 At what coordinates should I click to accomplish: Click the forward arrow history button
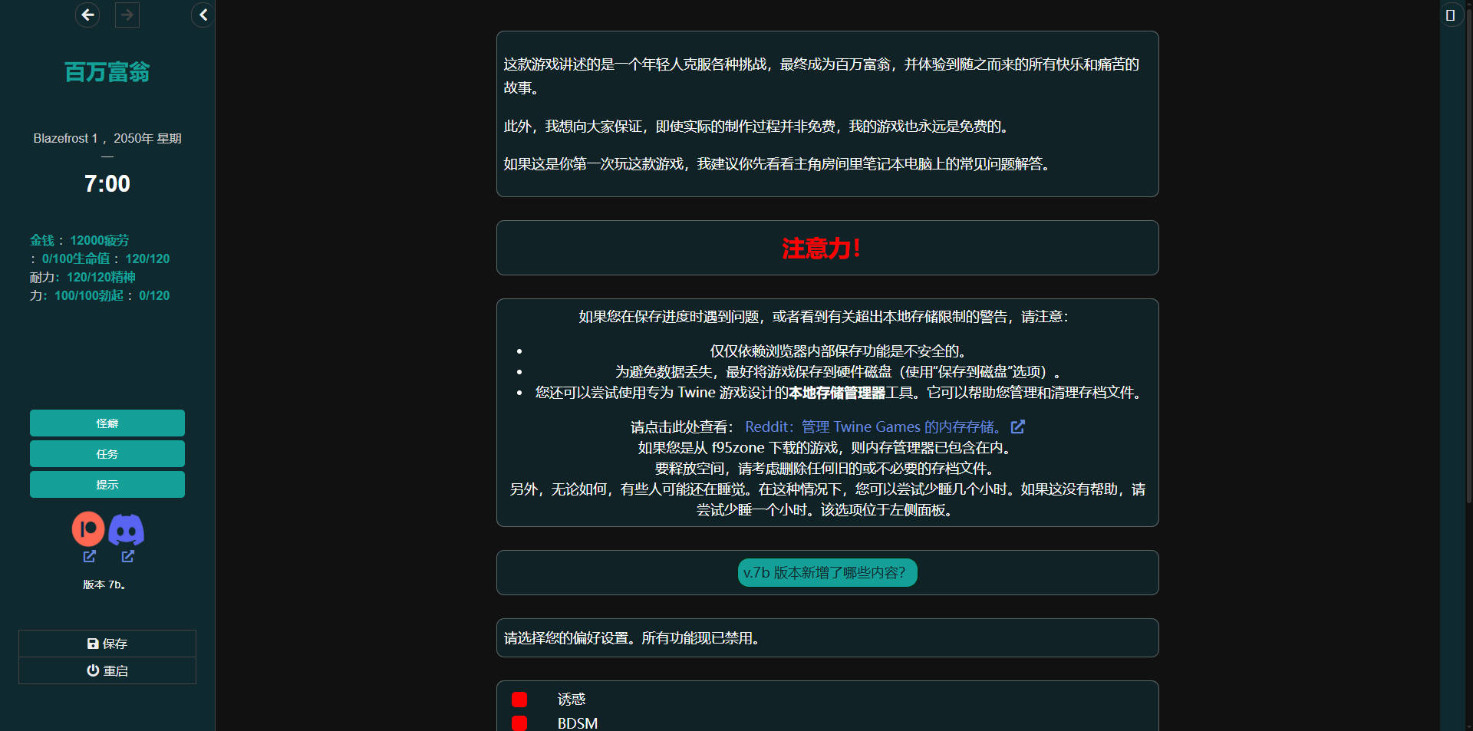[127, 15]
